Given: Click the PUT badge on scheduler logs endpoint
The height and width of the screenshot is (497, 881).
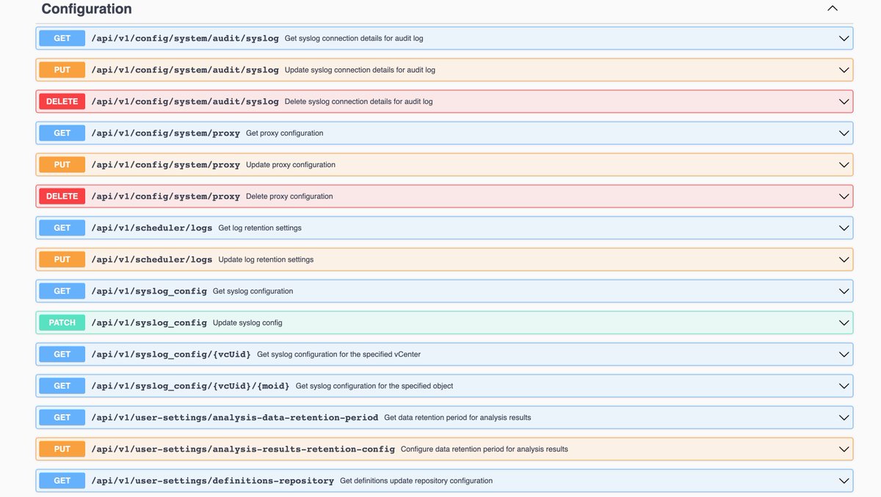Looking at the screenshot, I should pos(62,258).
